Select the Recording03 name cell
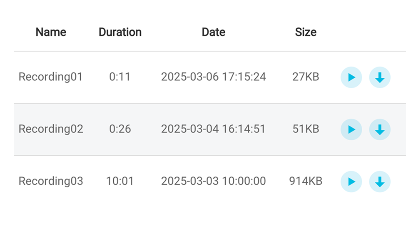 pyautogui.click(x=51, y=181)
